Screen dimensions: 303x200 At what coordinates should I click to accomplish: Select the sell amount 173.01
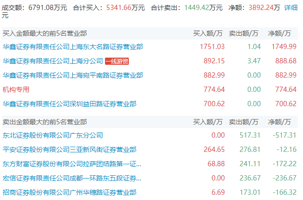click(250, 192)
